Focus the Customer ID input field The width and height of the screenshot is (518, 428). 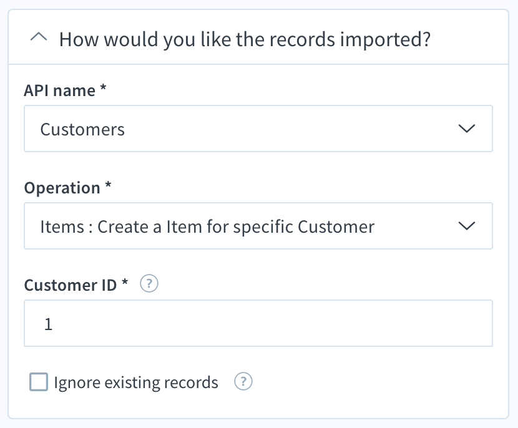click(258, 323)
